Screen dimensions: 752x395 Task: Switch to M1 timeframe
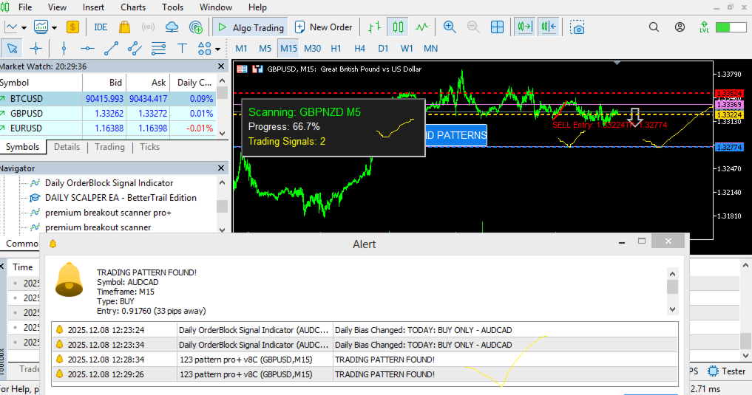pos(241,48)
